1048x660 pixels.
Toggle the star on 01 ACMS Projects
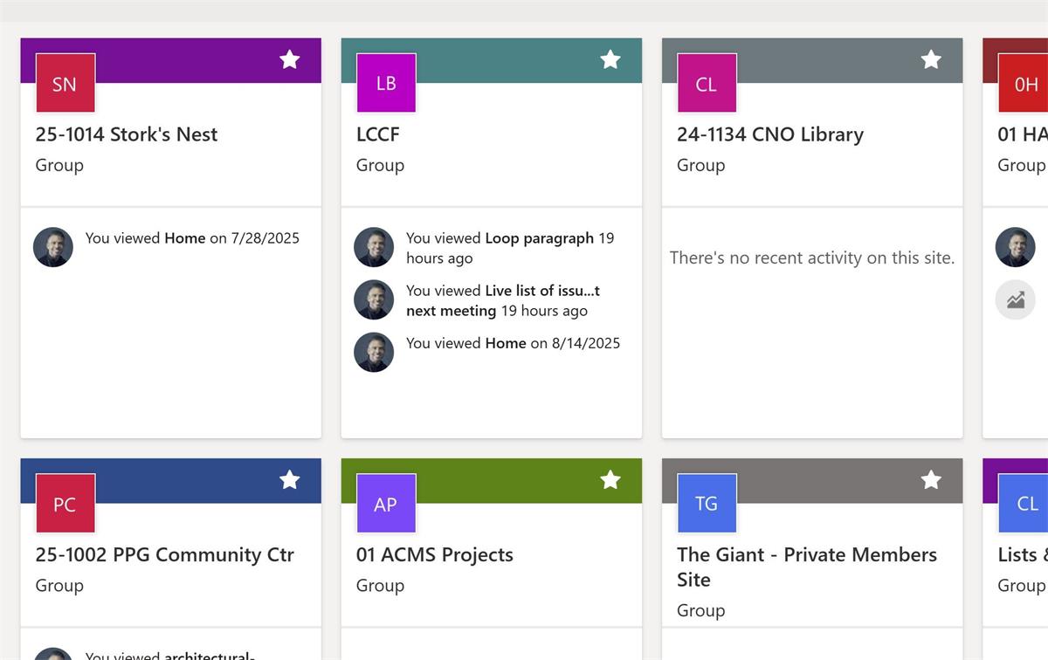pos(610,479)
